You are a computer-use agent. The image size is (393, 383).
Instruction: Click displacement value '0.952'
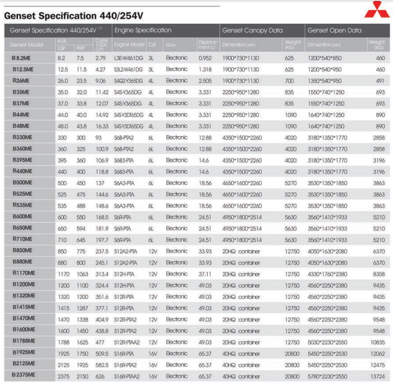[x=205, y=58]
